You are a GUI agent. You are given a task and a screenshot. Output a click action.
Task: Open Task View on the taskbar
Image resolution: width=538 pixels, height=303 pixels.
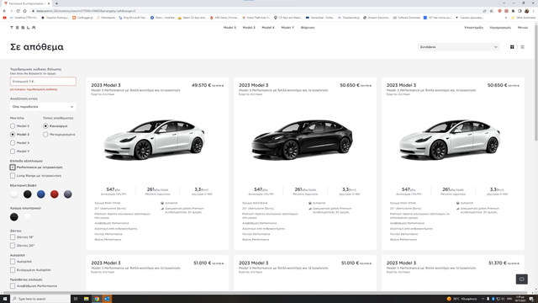76,299
